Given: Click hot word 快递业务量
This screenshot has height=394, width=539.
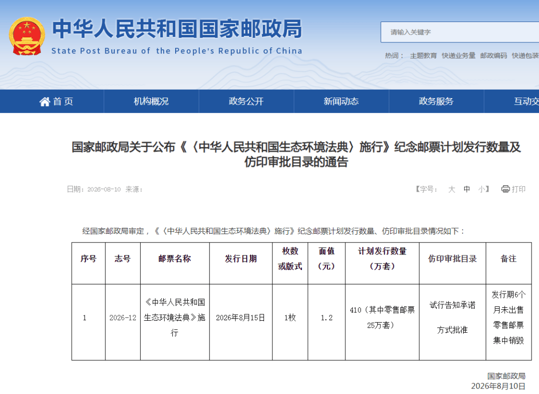Looking at the screenshot, I should click(459, 56).
